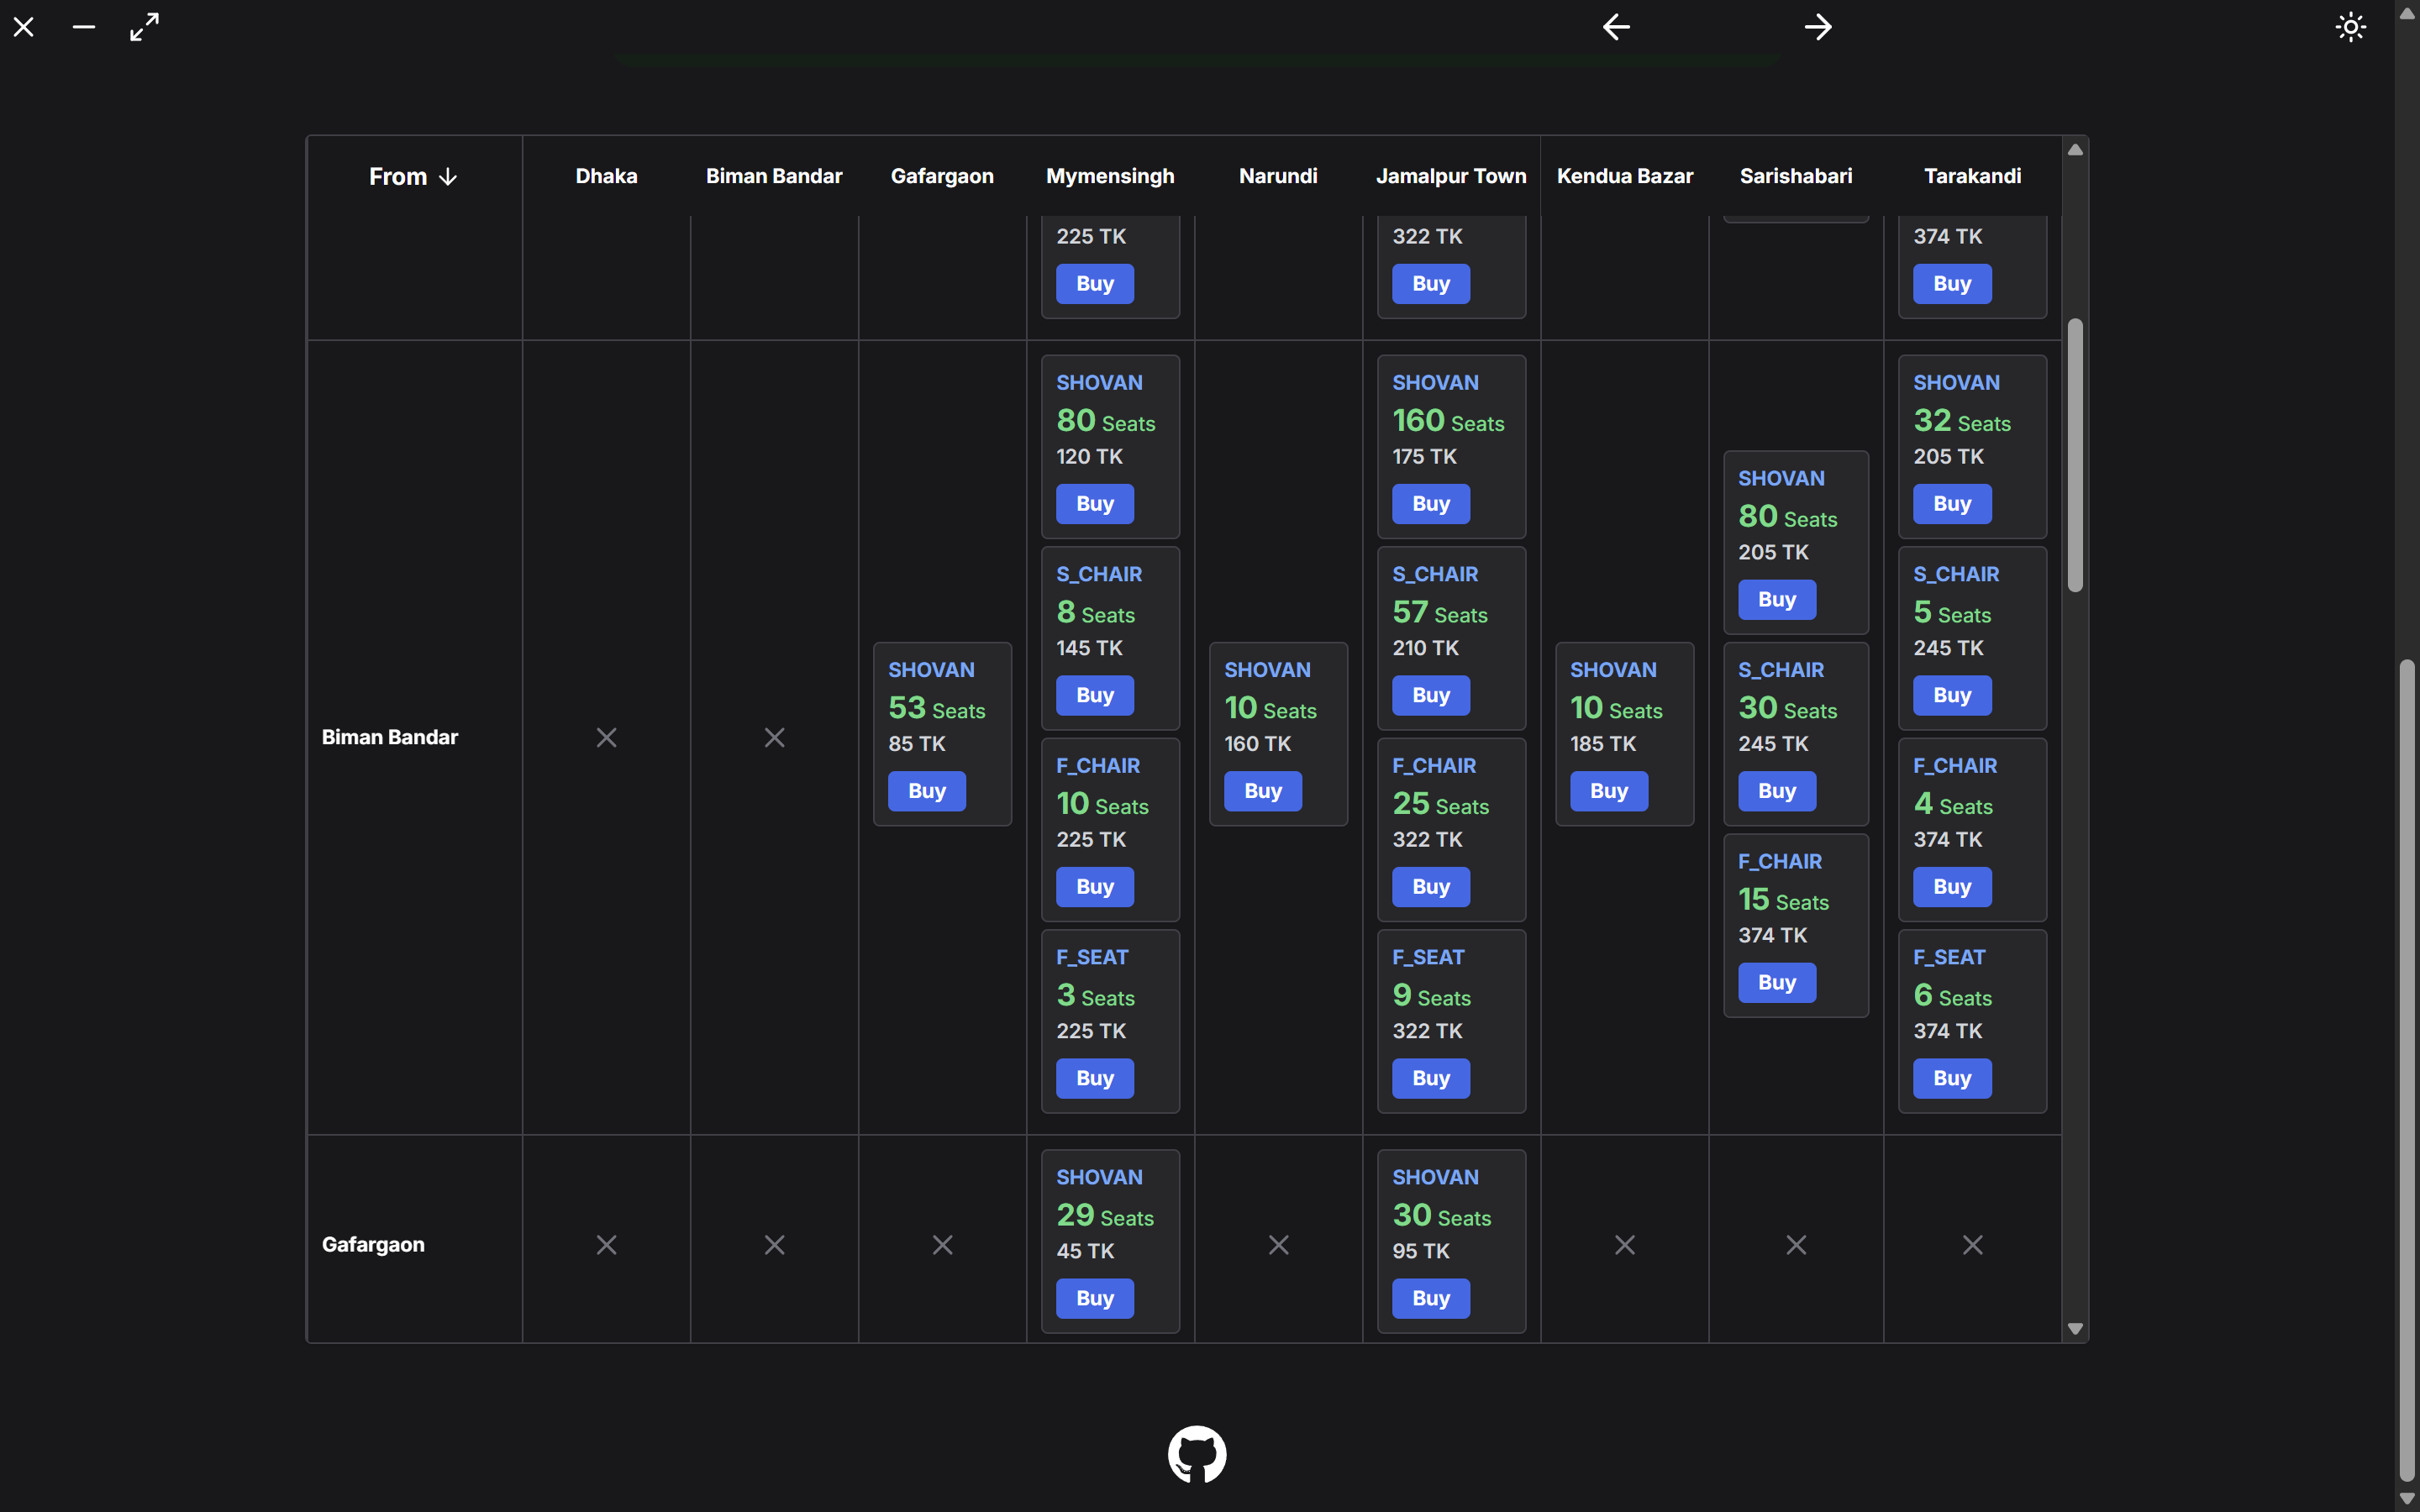The height and width of the screenshot is (1512, 2420).
Task: Click the back arrow icon
Action: point(1616,27)
